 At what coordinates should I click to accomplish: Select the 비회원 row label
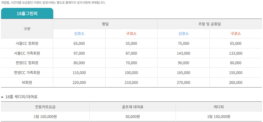[x=27, y=83]
